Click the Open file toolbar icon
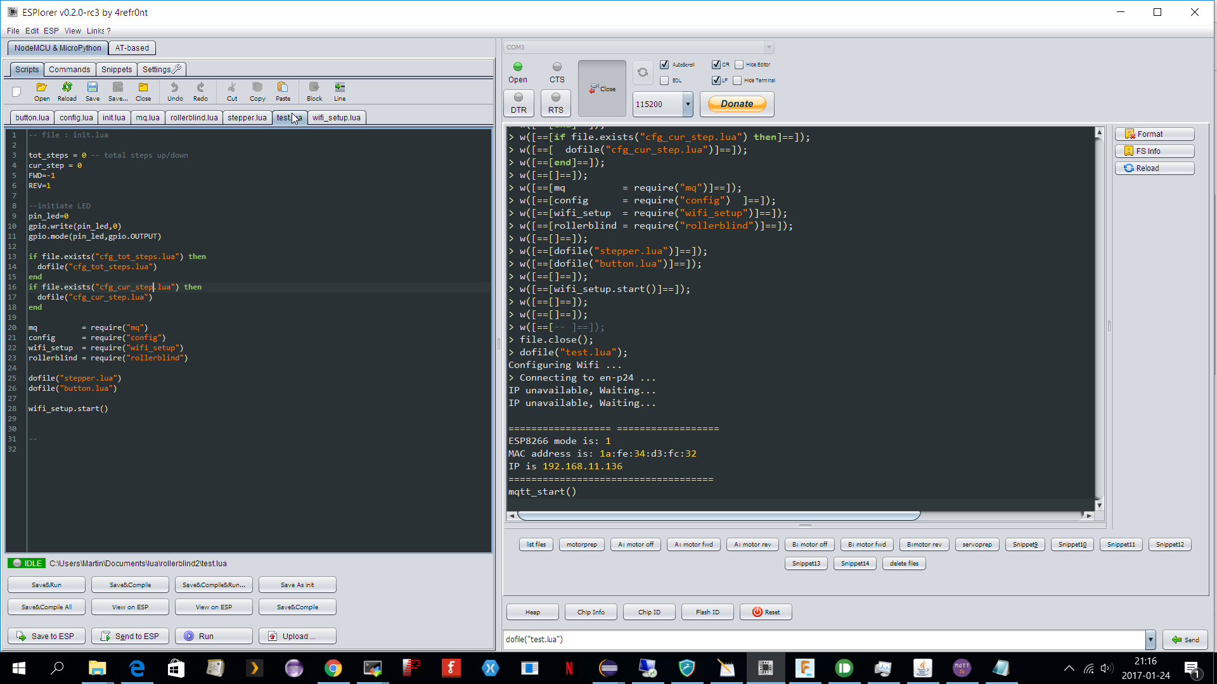The height and width of the screenshot is (684, 1217). [x=42, y=91]
